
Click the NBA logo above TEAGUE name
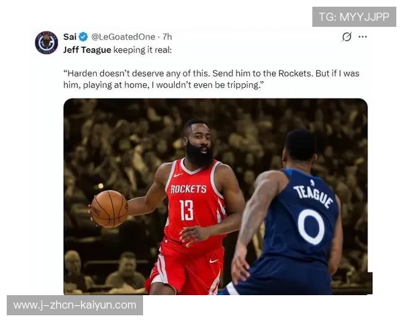pos(312,182)
